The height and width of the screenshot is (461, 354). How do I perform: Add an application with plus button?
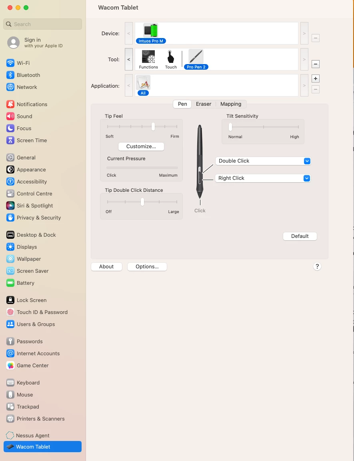coord(316,79)
